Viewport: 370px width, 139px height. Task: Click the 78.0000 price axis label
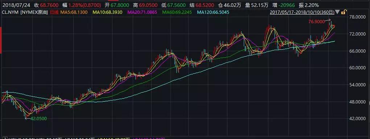point(358,17)
